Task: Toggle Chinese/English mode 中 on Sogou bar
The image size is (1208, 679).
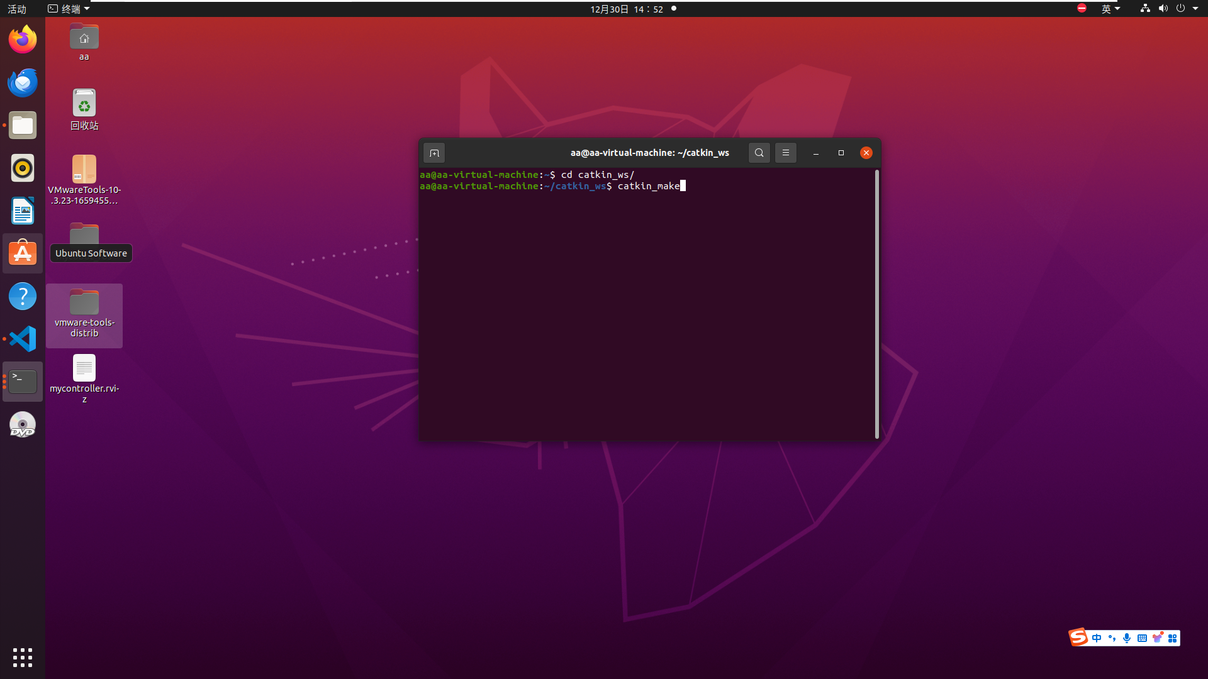Action: click(x=1097, y=638)
